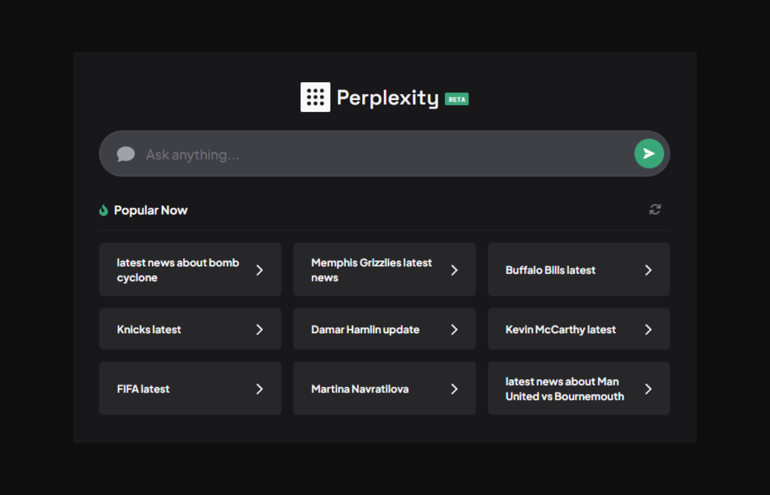Select the Kevin McCarthy latest card
This screenshot has height=495, width=770.
coord(578,329)
